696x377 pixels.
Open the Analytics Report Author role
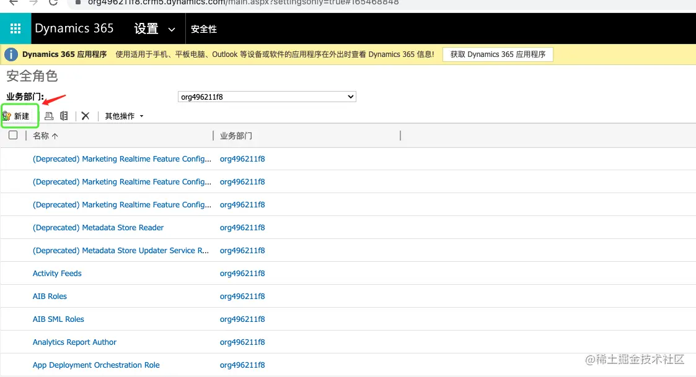74,342
